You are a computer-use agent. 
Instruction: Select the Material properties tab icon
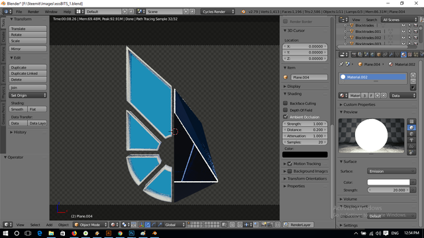tap(403, 55)
